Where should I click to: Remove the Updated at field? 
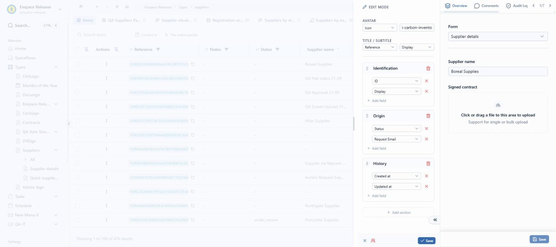tap(427, 186)
